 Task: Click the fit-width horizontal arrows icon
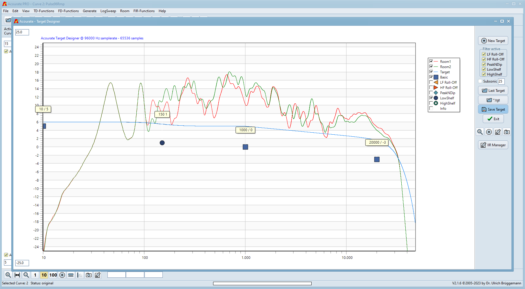(17, 275)
